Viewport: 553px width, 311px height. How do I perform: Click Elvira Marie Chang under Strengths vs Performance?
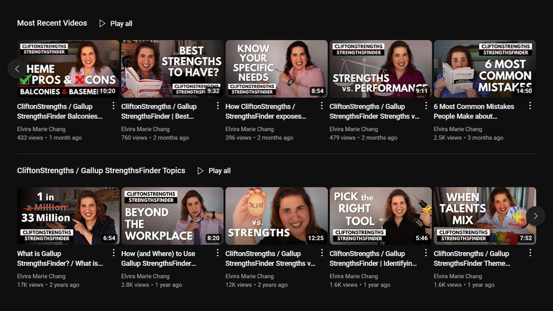[353, 129]
